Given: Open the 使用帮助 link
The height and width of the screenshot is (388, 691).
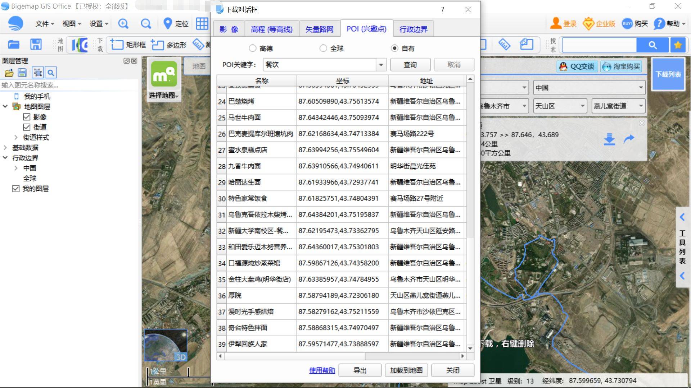Looking at the screenshot, I should tap(322, 370).
